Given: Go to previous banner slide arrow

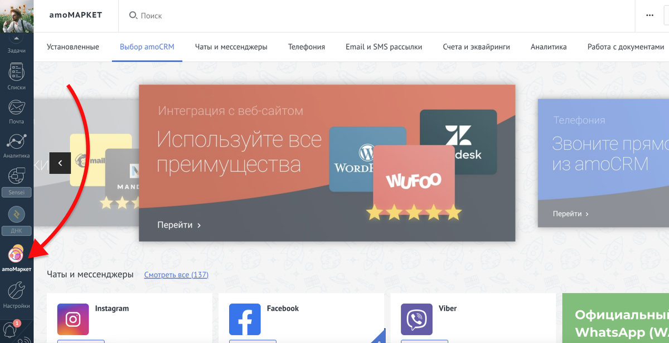Looking at the screenshot, I should pos(60,163).
